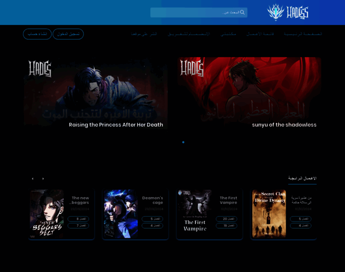Open the home page menu item (الصفحة الرئيسية)
The height and width of the screenshot is (272, 345).
tap(303, 34)
